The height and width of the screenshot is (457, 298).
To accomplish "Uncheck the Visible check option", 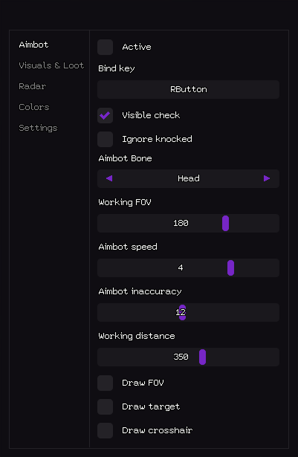I will click(106, 115).
